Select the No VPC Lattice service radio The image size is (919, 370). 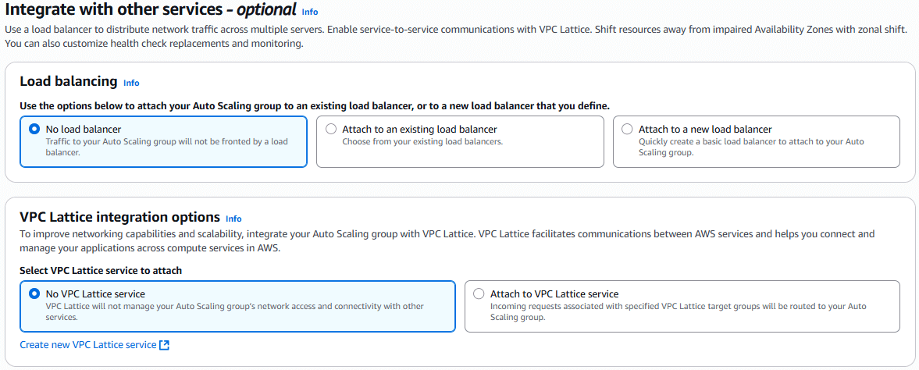(34, 294)
